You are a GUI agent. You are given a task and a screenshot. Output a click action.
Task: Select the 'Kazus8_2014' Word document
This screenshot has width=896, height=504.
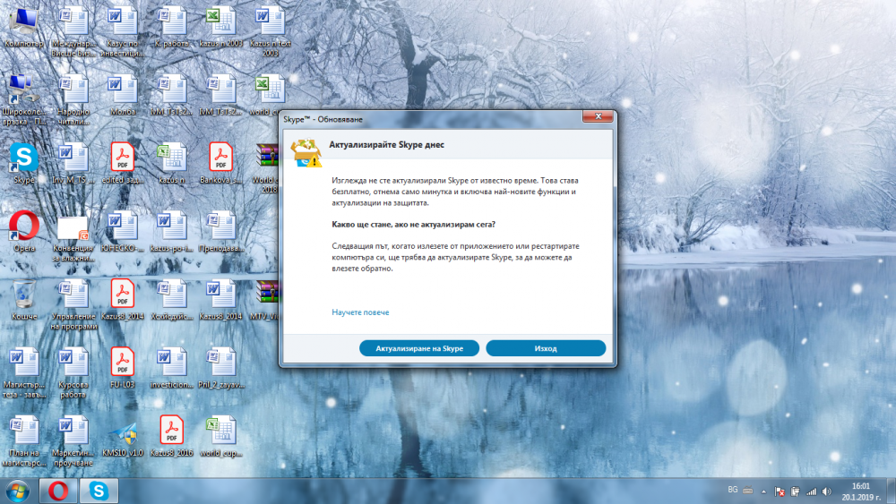coord(220,300)
